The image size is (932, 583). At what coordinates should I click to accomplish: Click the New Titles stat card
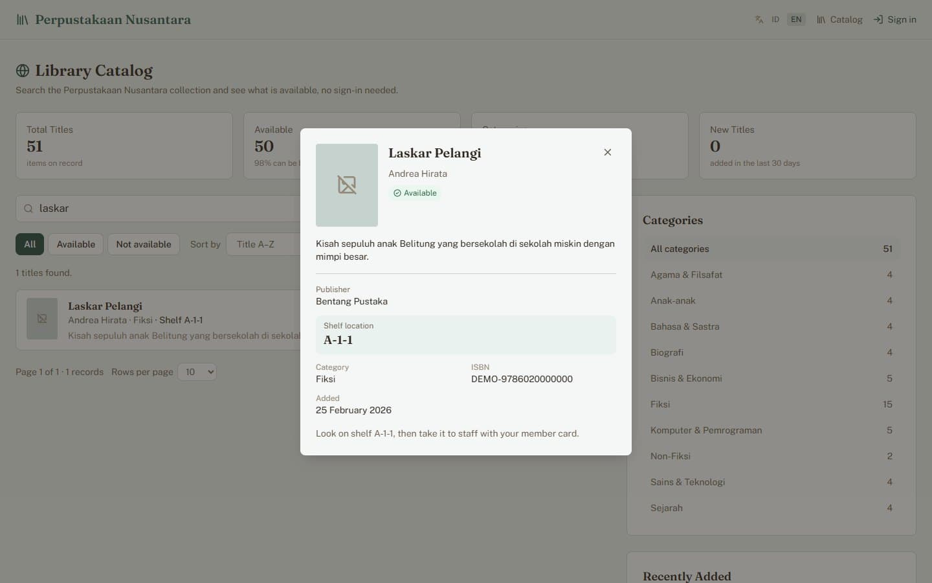(x=808, y=146)
